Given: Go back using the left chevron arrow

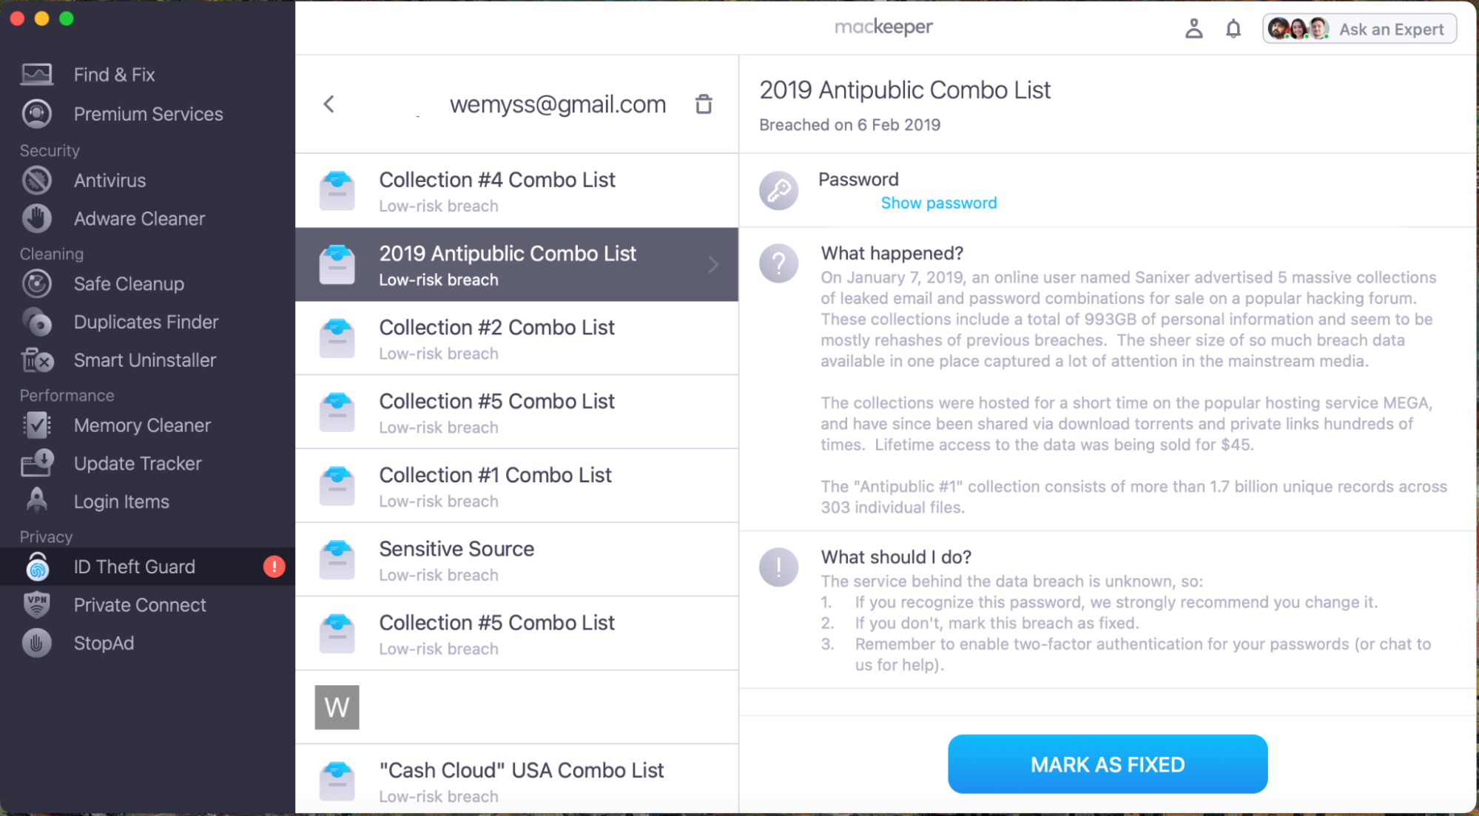Looking at the screenshot, I should (x=329, y=104).
